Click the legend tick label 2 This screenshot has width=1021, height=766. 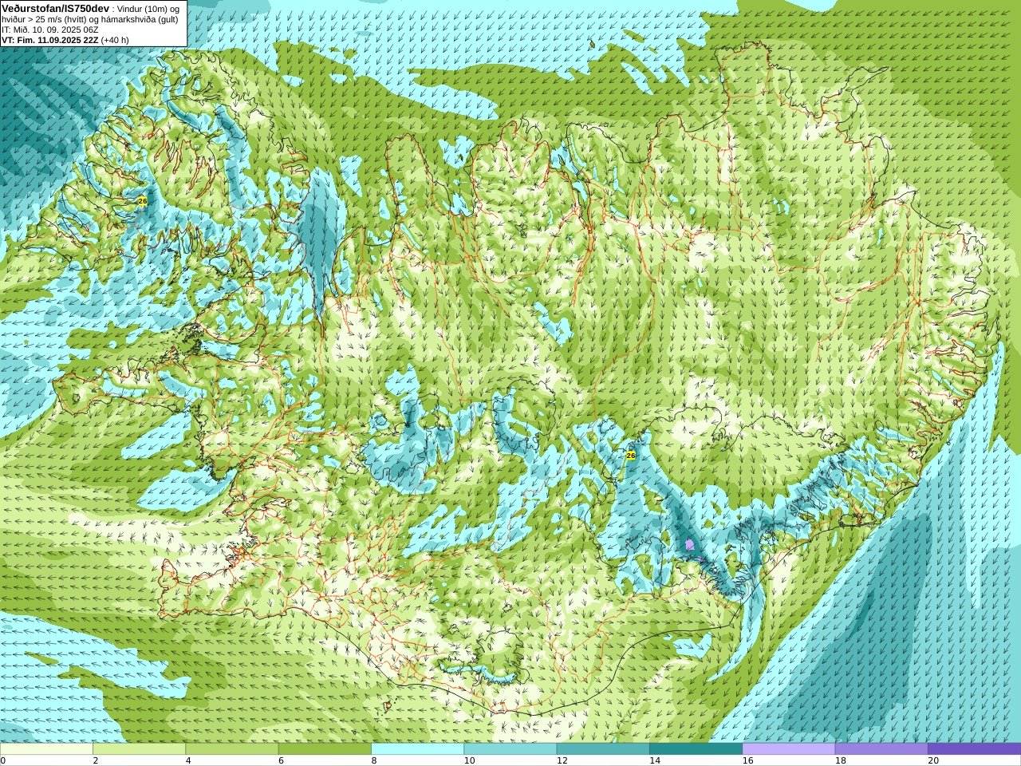point(96,760)
